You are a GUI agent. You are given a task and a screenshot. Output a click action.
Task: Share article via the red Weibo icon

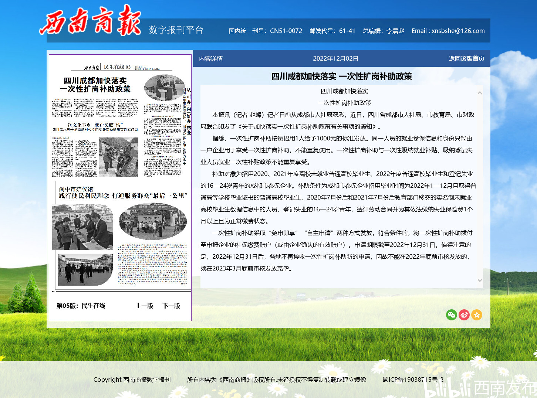pyautogui.click(x=464, y=315)
